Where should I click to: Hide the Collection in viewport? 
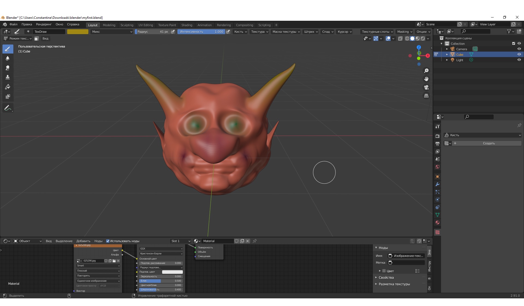pos(519,43)
